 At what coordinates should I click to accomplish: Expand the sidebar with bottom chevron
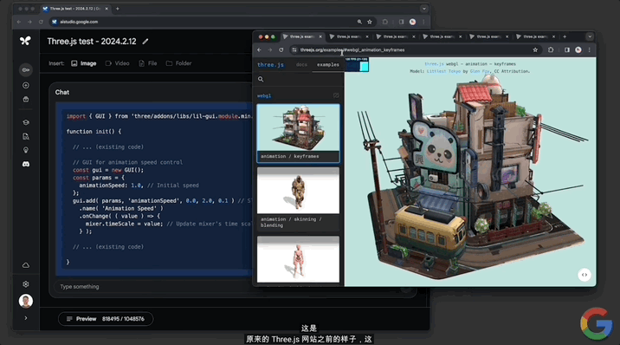coord(26,318)
